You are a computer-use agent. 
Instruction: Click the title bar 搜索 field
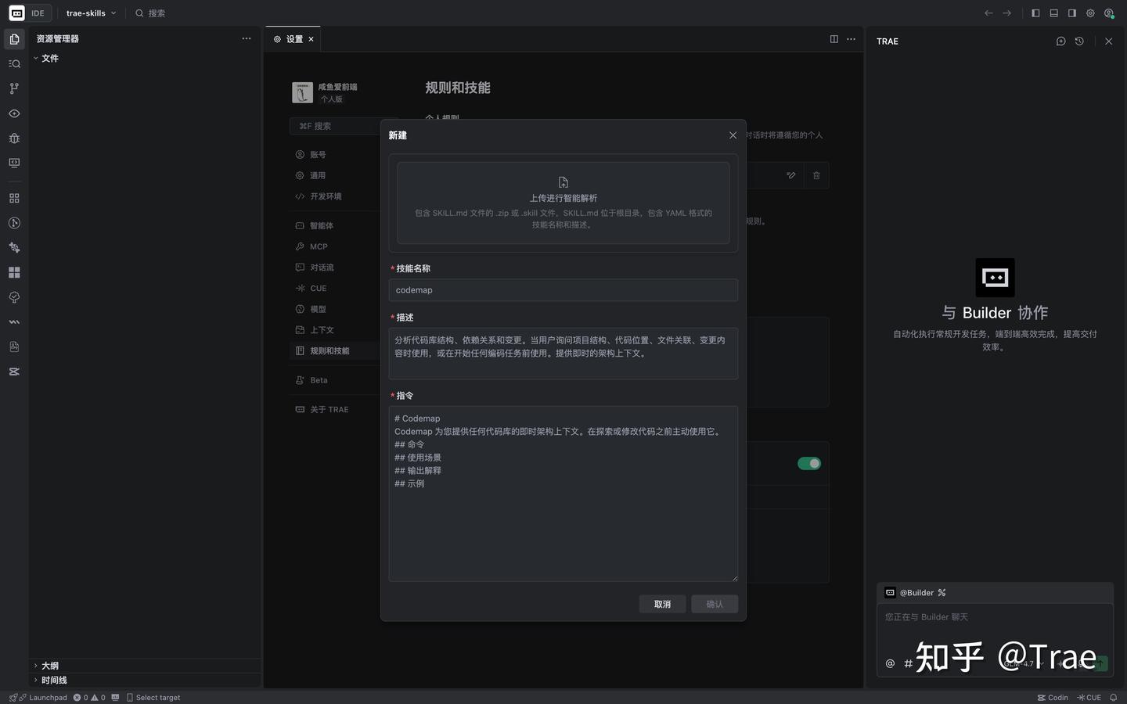(x=150, y=13)
